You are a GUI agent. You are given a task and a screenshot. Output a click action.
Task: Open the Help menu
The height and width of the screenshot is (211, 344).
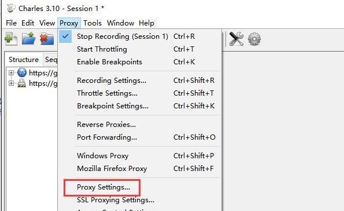[x=146, y=23]
